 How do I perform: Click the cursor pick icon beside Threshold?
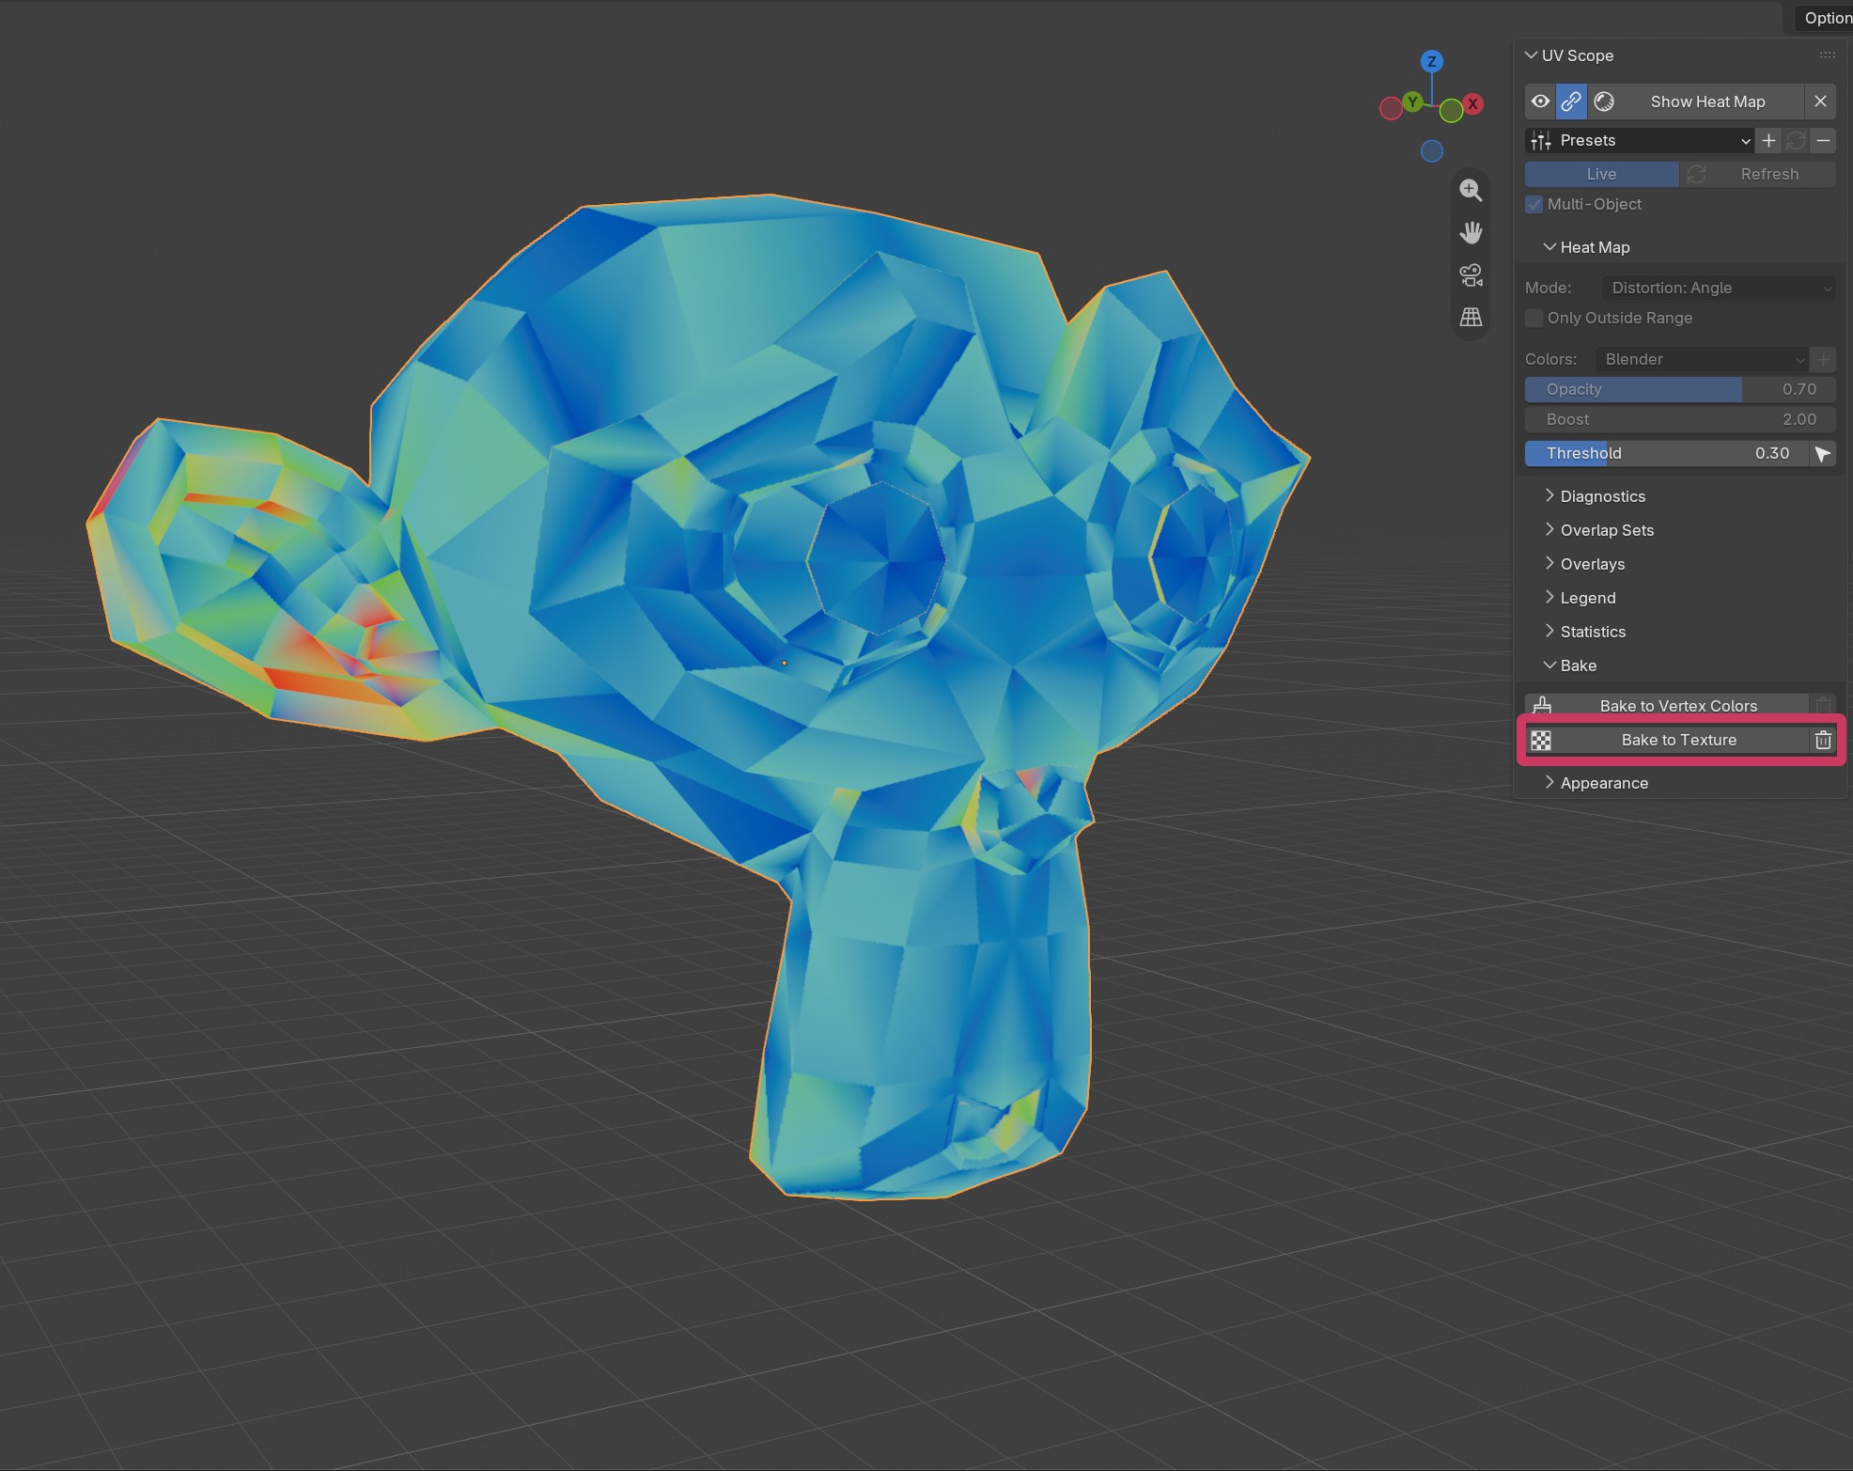[x=1823, y=454]
